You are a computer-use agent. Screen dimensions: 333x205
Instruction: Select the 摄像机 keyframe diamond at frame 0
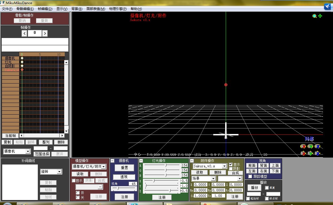pos(22,58)
